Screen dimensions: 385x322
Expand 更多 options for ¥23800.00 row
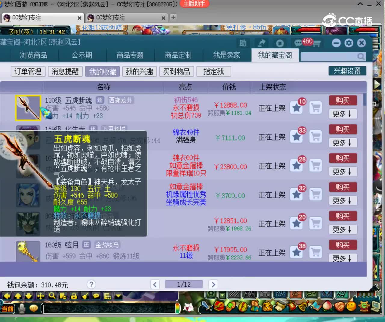[343, 172]
